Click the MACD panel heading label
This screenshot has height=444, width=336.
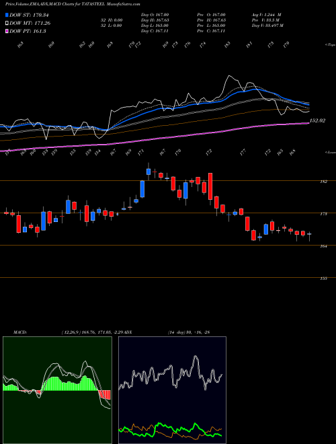point(19,332)
